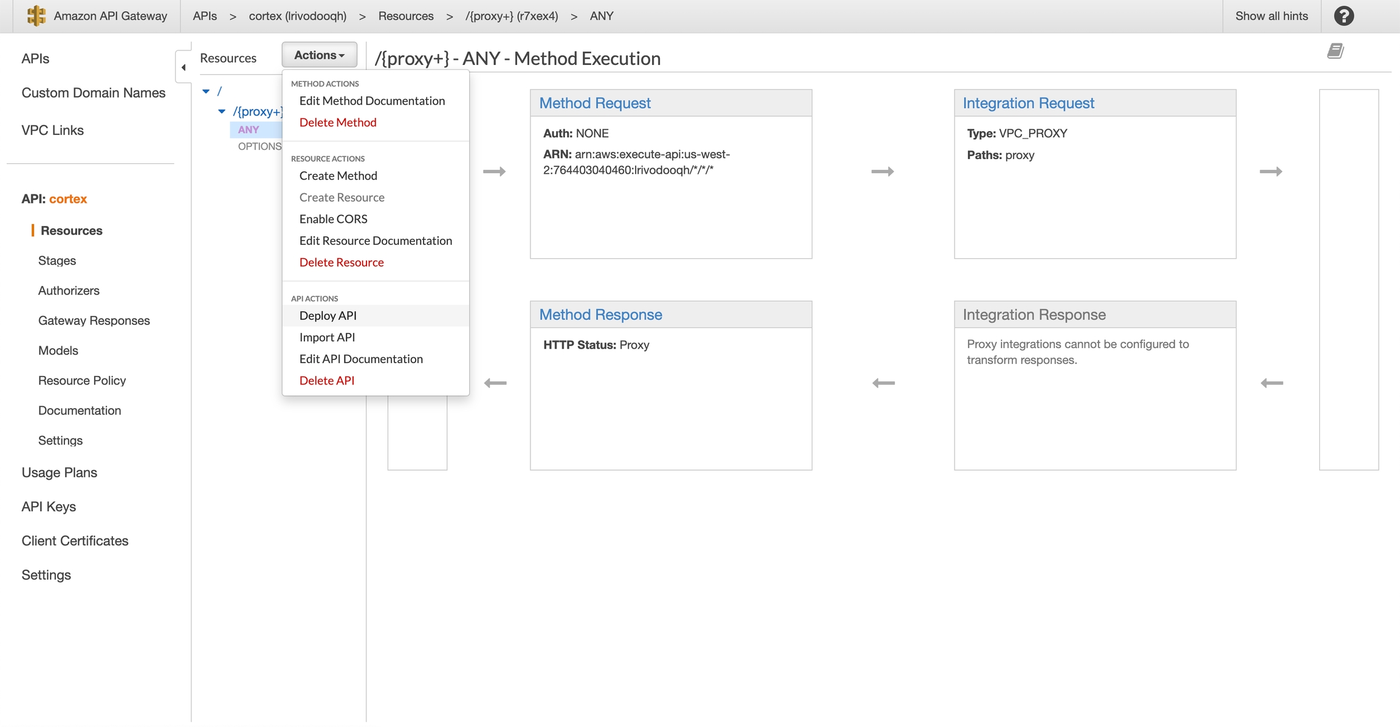Navigate to cortex breadcrumb link
This screenshot has width=1400, height=727.
[297, 16]
